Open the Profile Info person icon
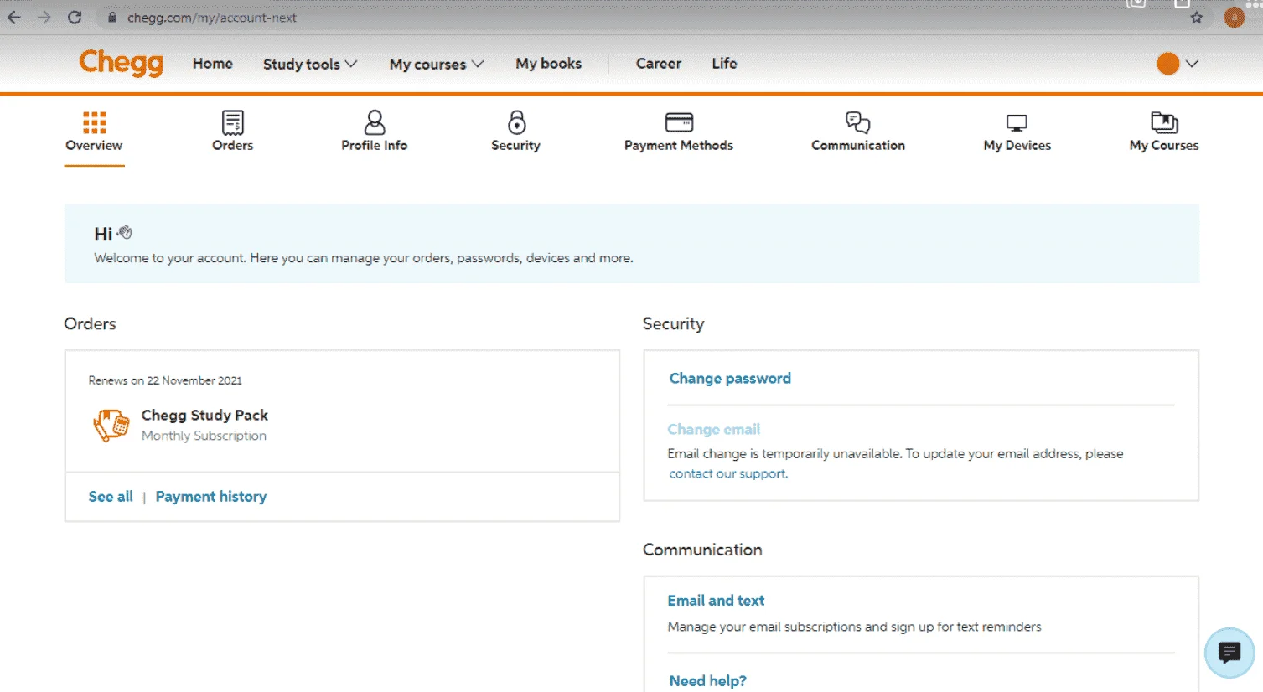 tap(375, 122)
